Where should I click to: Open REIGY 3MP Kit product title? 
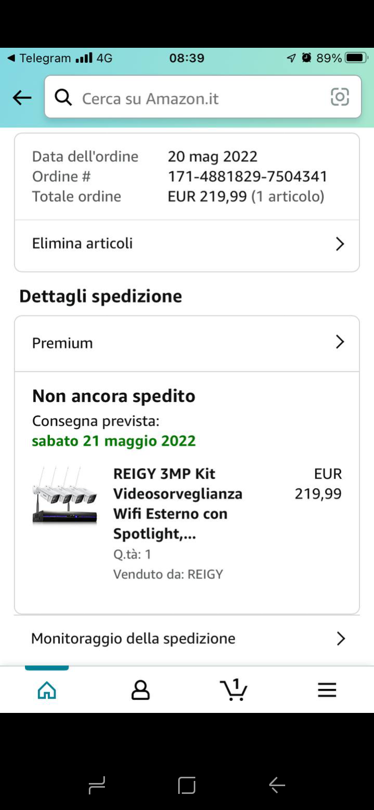point(178,504)
